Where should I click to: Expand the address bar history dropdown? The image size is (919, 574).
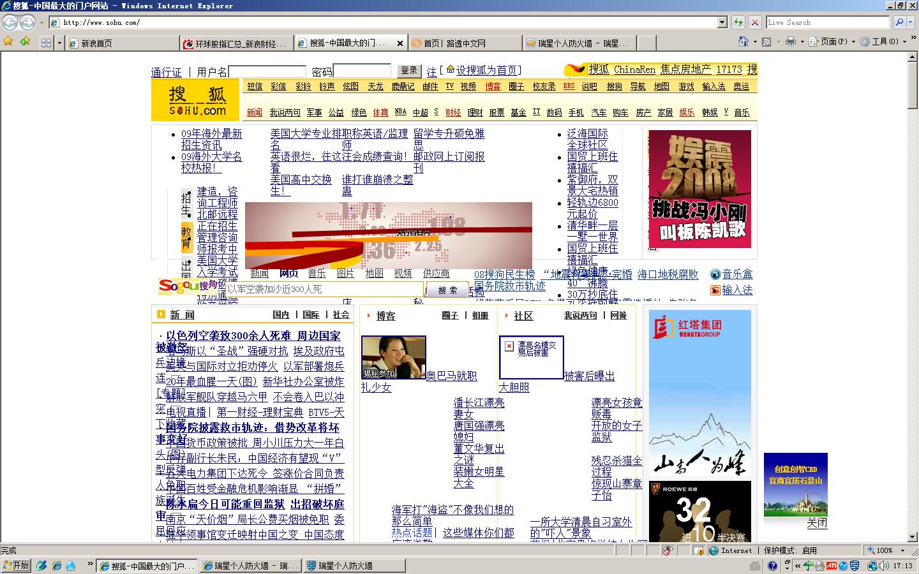click(722, 22)
